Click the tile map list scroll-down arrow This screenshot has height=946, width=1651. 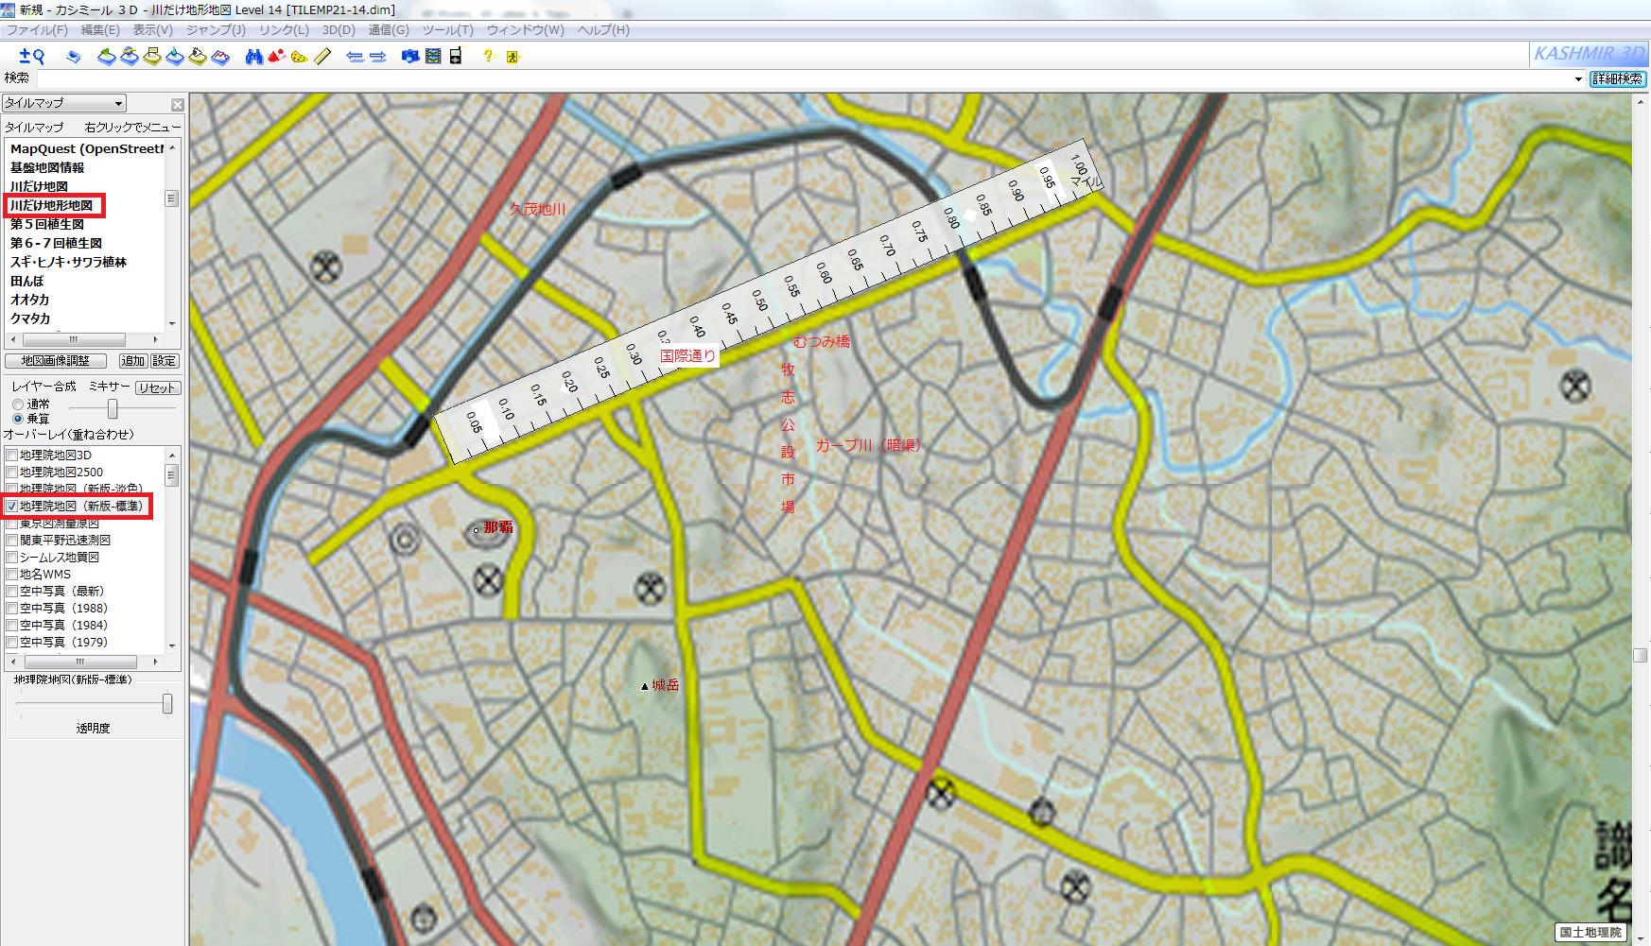click(x=172, y=323)
